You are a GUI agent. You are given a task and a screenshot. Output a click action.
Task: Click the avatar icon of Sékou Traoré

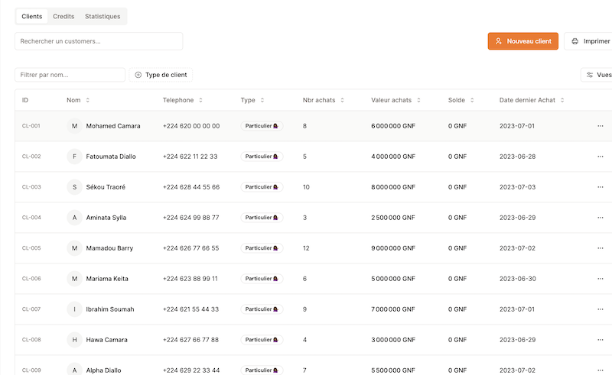[x=74, y=187]
